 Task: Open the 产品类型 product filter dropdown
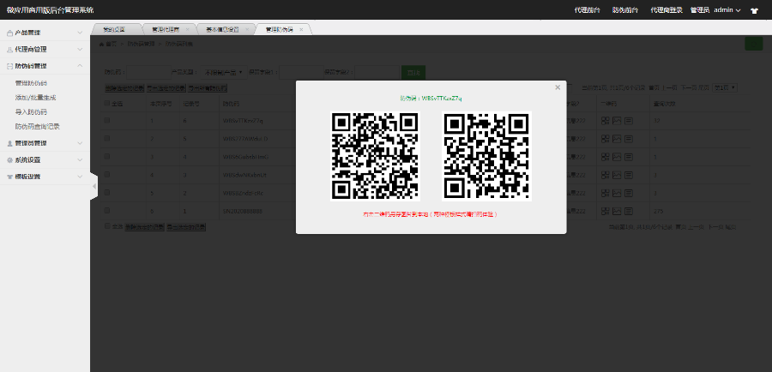coord(224,72)
